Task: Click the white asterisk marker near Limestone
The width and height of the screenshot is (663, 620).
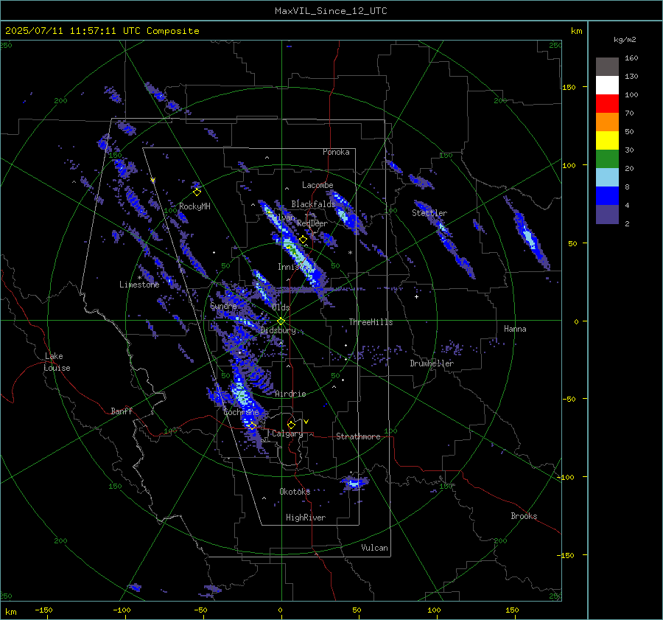Action: [x=139, y=278]
